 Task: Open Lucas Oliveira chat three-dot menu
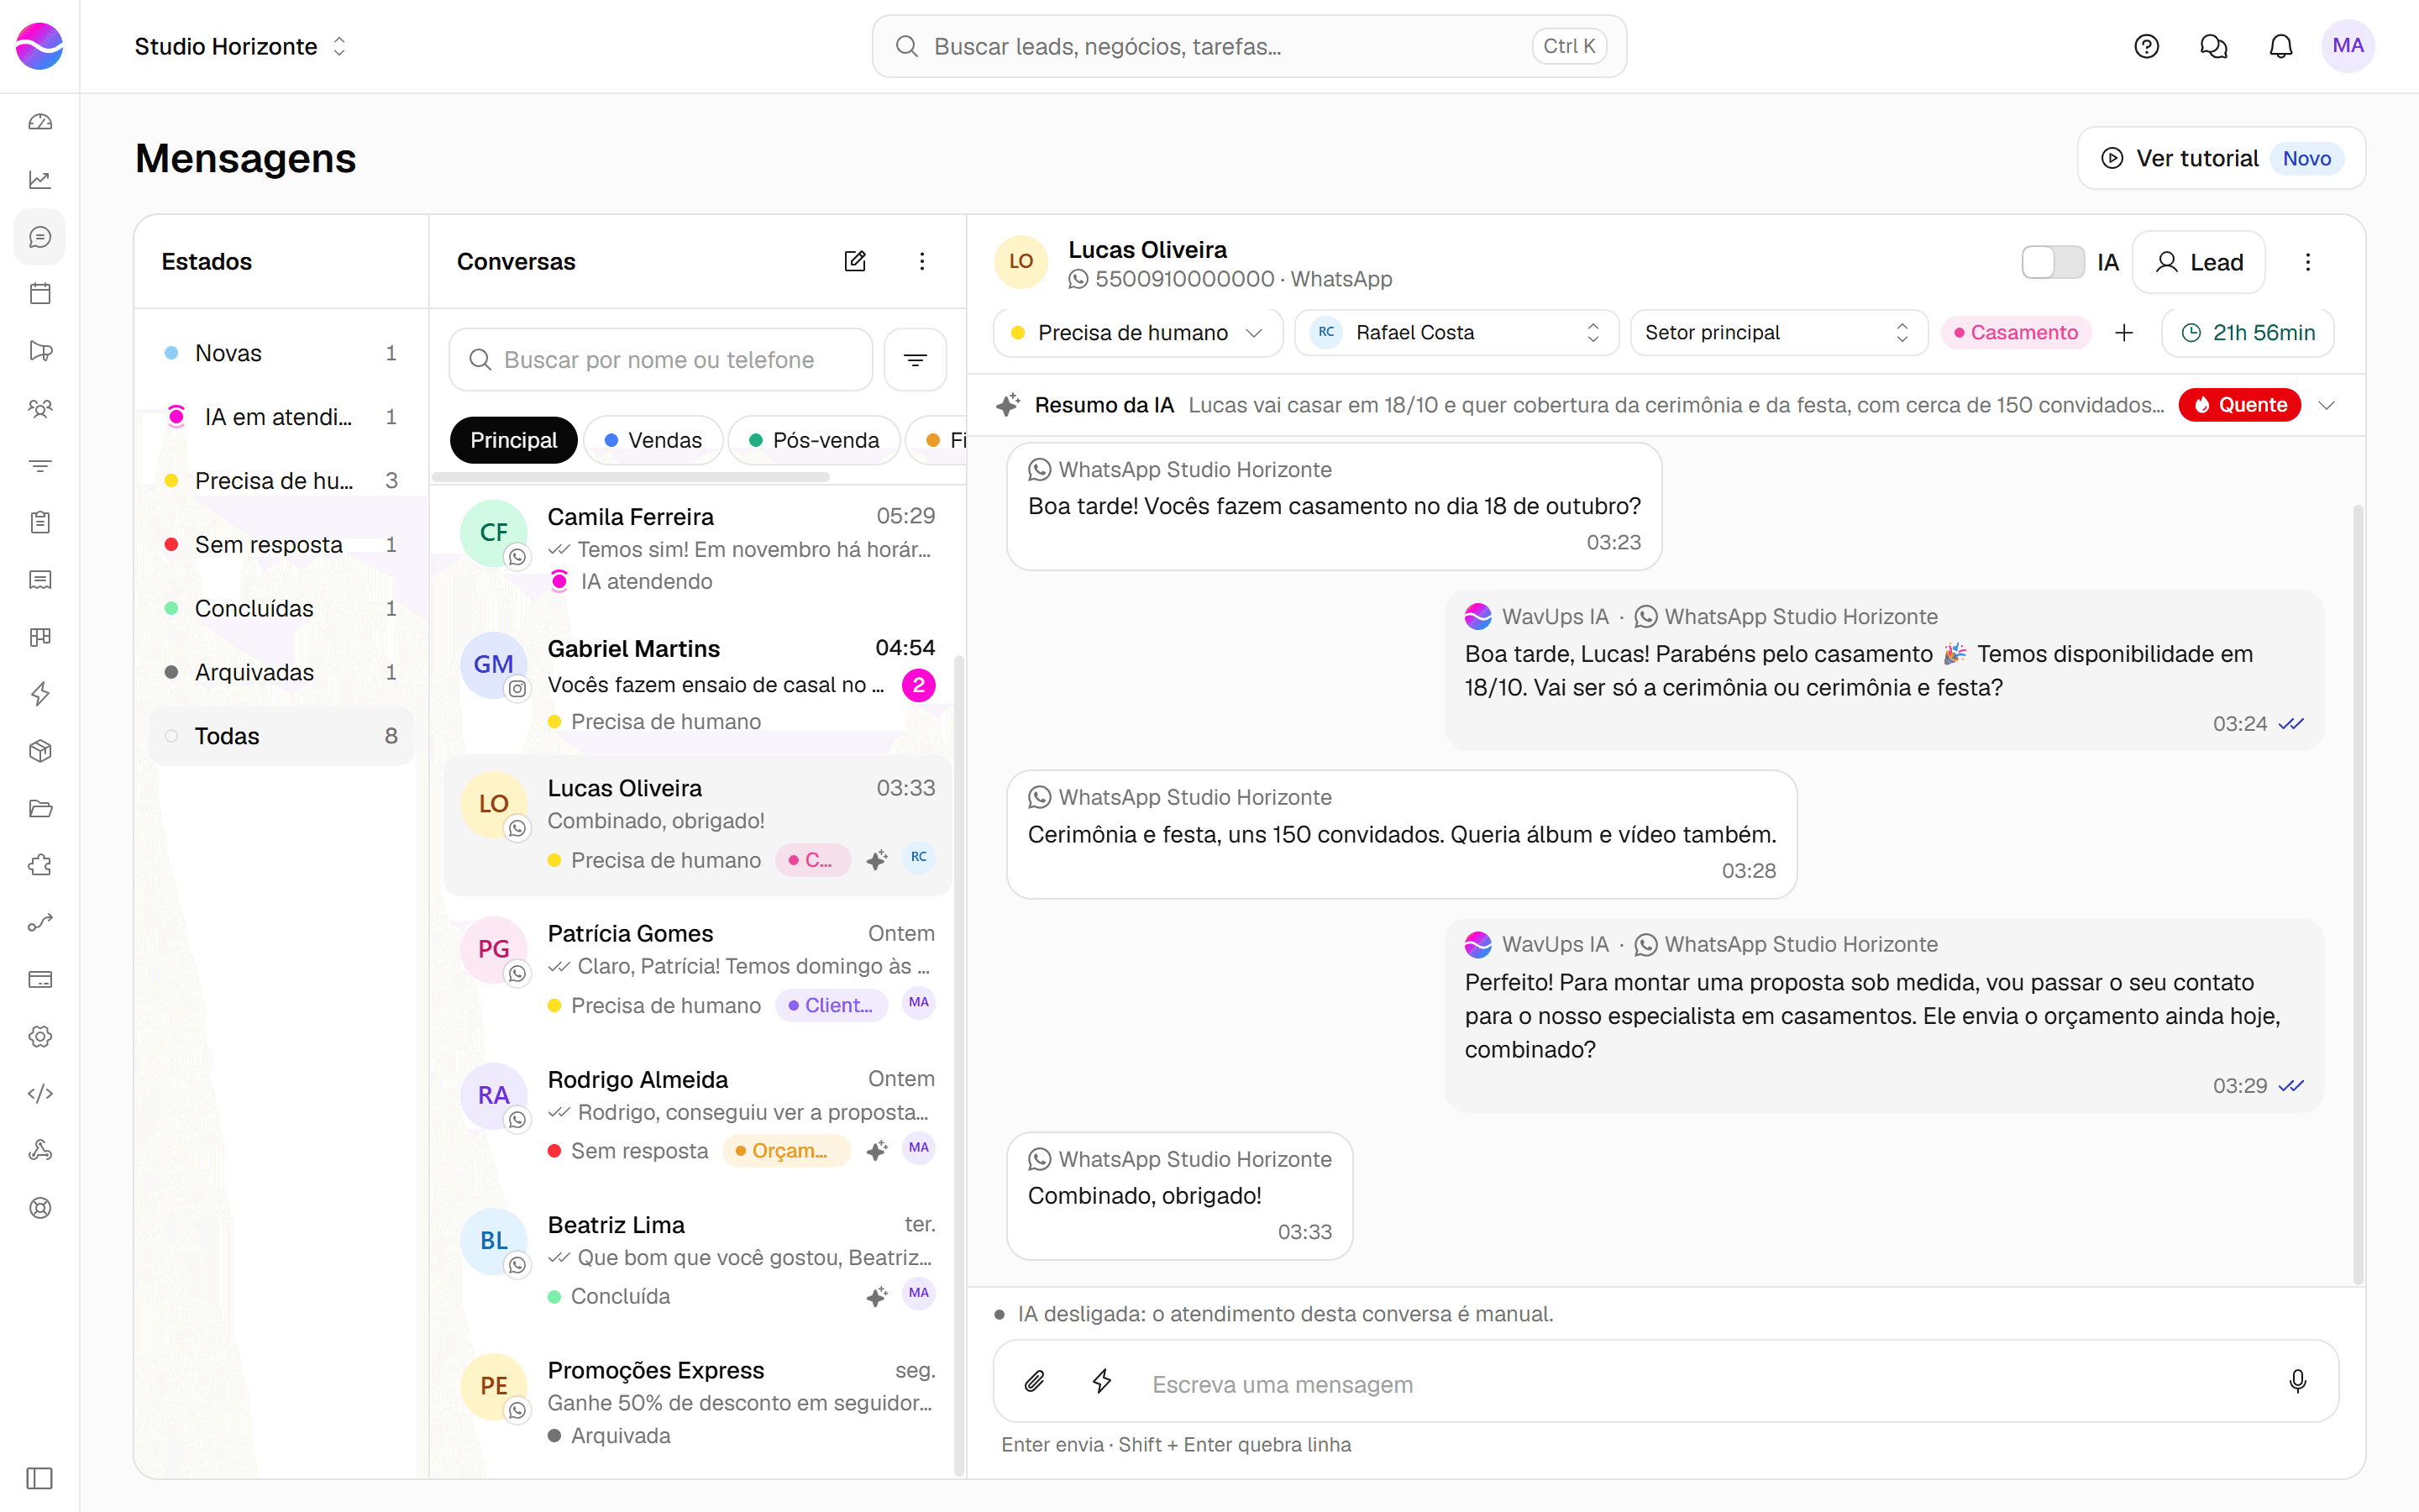coord(2307,262)
